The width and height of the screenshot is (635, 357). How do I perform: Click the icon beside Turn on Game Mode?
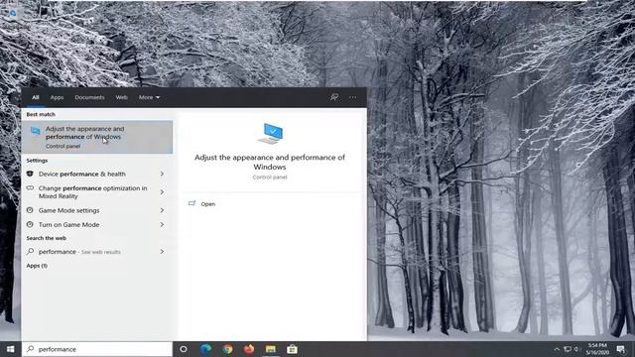(x=30, y=225)
